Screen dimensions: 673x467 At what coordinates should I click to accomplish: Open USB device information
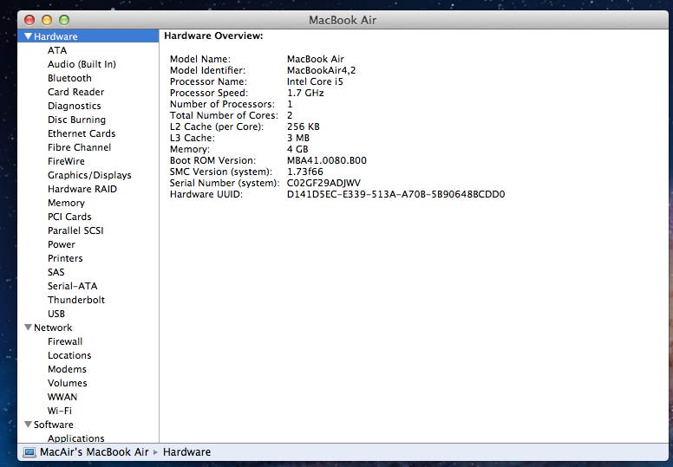click(x=56, y=314)
